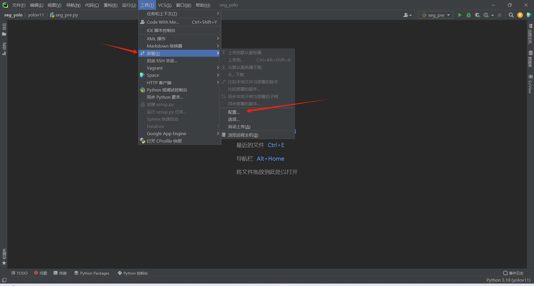
Task: Click PyCharm logo in title bar
Action: click(x=5, y=5)
